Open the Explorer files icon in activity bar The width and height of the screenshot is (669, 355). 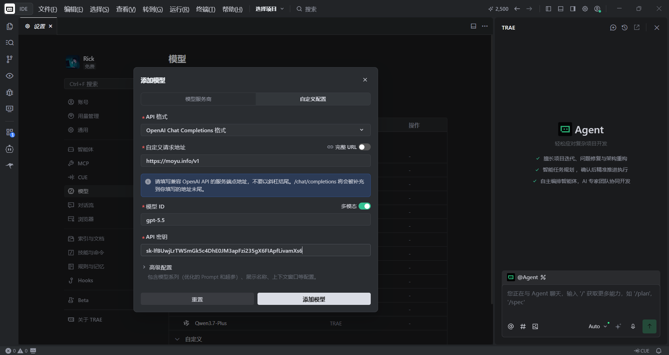(10, 26)
